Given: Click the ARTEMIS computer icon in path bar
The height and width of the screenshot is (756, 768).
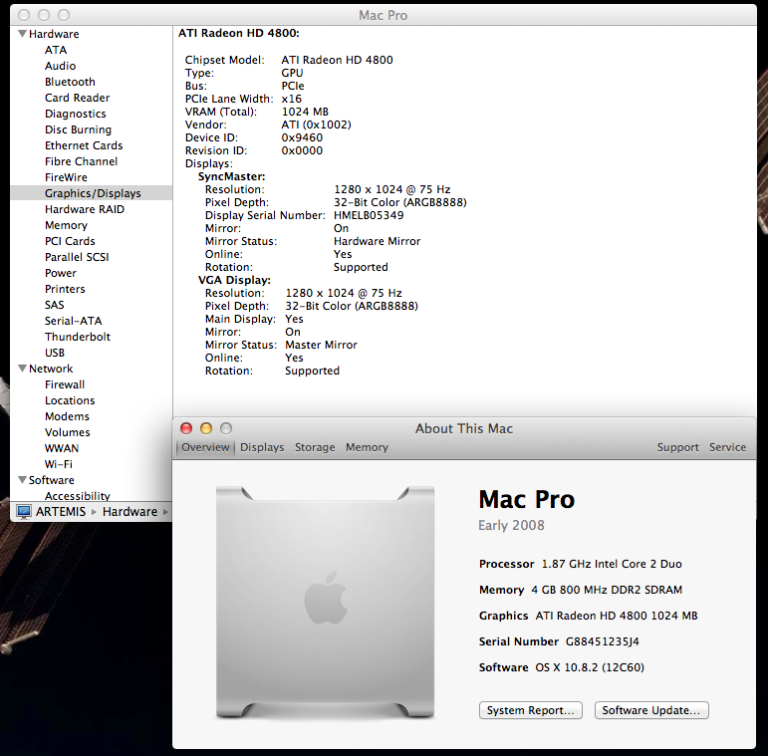Looking at the screenshot, I should pos(24,512).
